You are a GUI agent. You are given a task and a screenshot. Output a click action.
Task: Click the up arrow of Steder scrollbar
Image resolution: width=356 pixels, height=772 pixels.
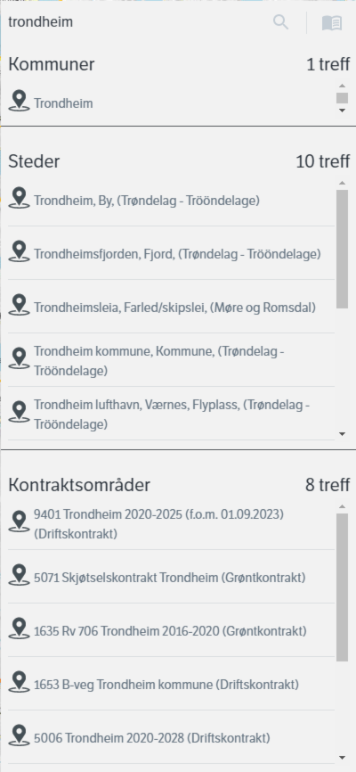click(x=343, y=183)
